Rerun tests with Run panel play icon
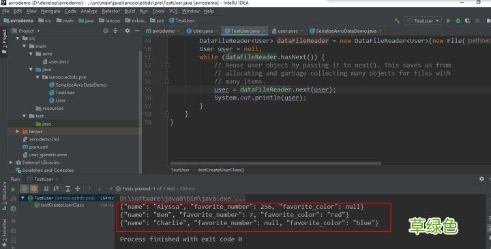Image resolution: width=491 pixels, height=249 pixels. [14, 189]
